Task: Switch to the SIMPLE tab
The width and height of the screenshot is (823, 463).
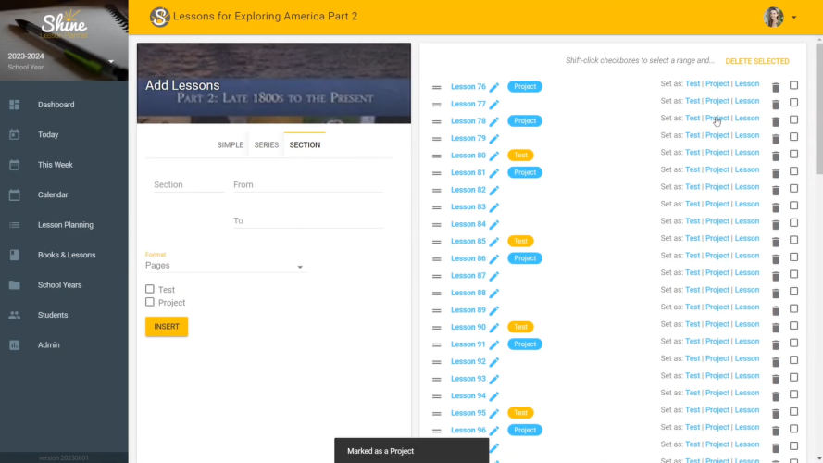Action: tap(231, 145)
